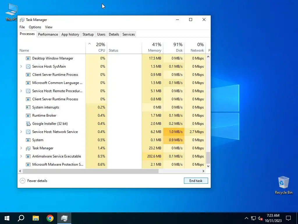298x224 pixels.
Task: Click the 23.2 MB memory value
Action: pos(155,148)
